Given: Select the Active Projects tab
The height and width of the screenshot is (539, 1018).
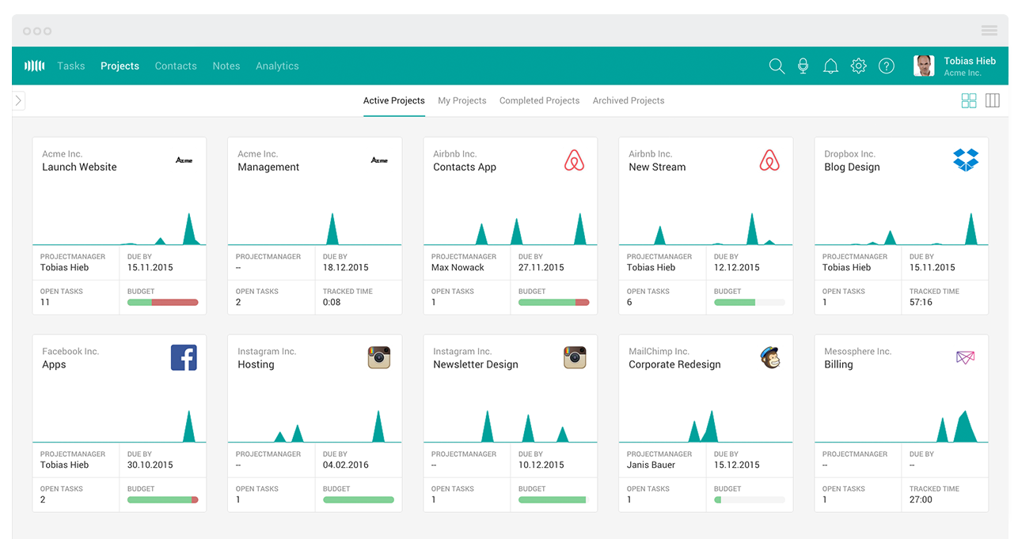Looking at the screenshot, I should tap(394, 100).
